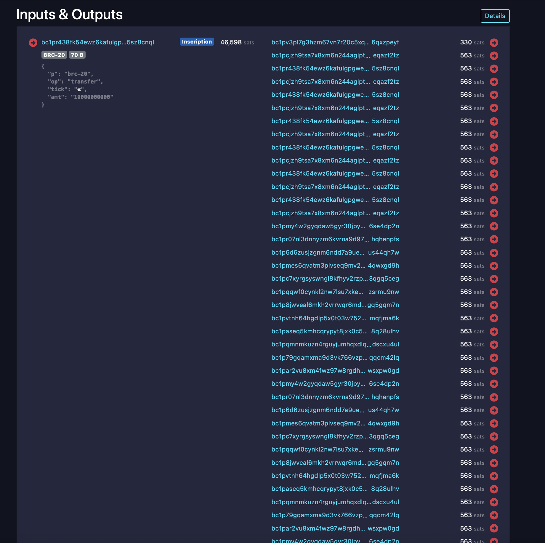
Task: Open first bc1pr438fk54ewz6kafulgpgwe... 5sz8cnql output address
Action: point(335,68)
